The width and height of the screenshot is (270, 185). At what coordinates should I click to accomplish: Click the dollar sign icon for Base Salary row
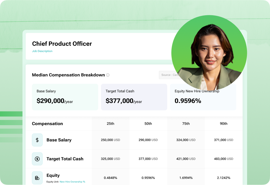coord(37,140)
